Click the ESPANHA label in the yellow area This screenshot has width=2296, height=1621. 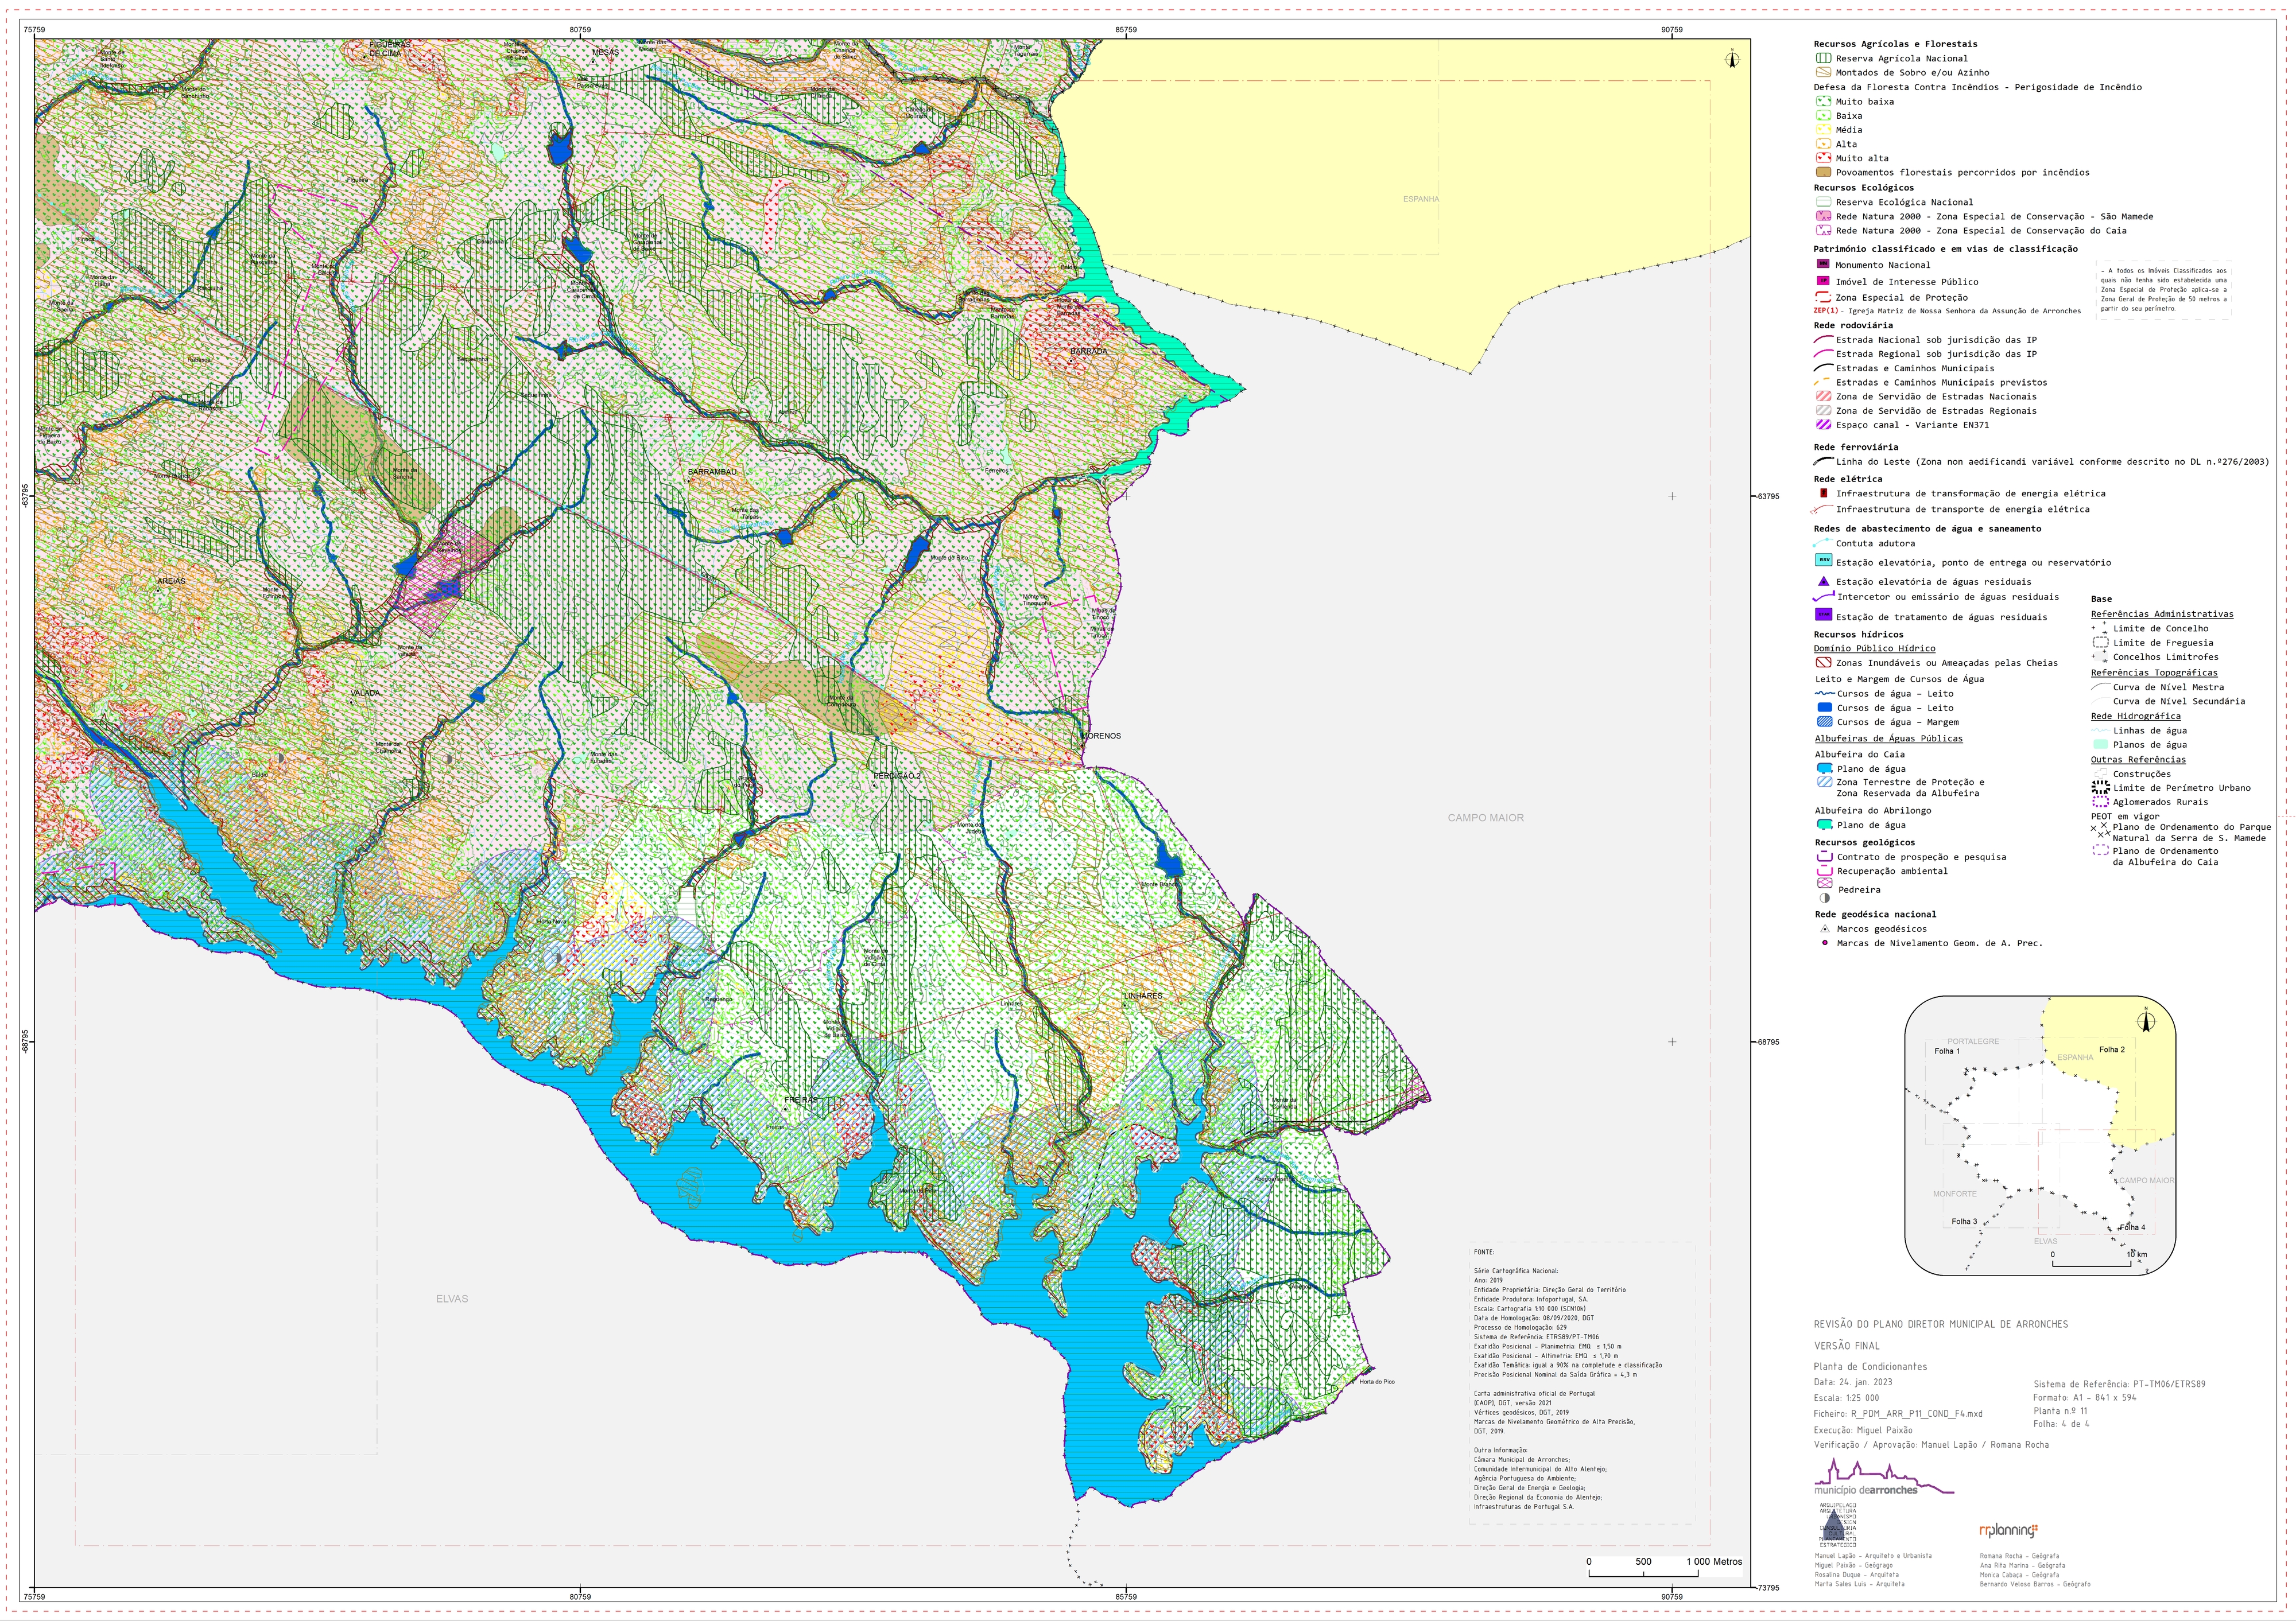[x=1421, y=199]
